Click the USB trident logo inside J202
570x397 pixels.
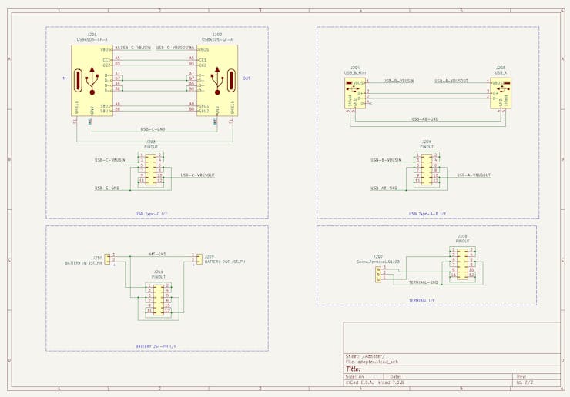[x=217, y=81]
